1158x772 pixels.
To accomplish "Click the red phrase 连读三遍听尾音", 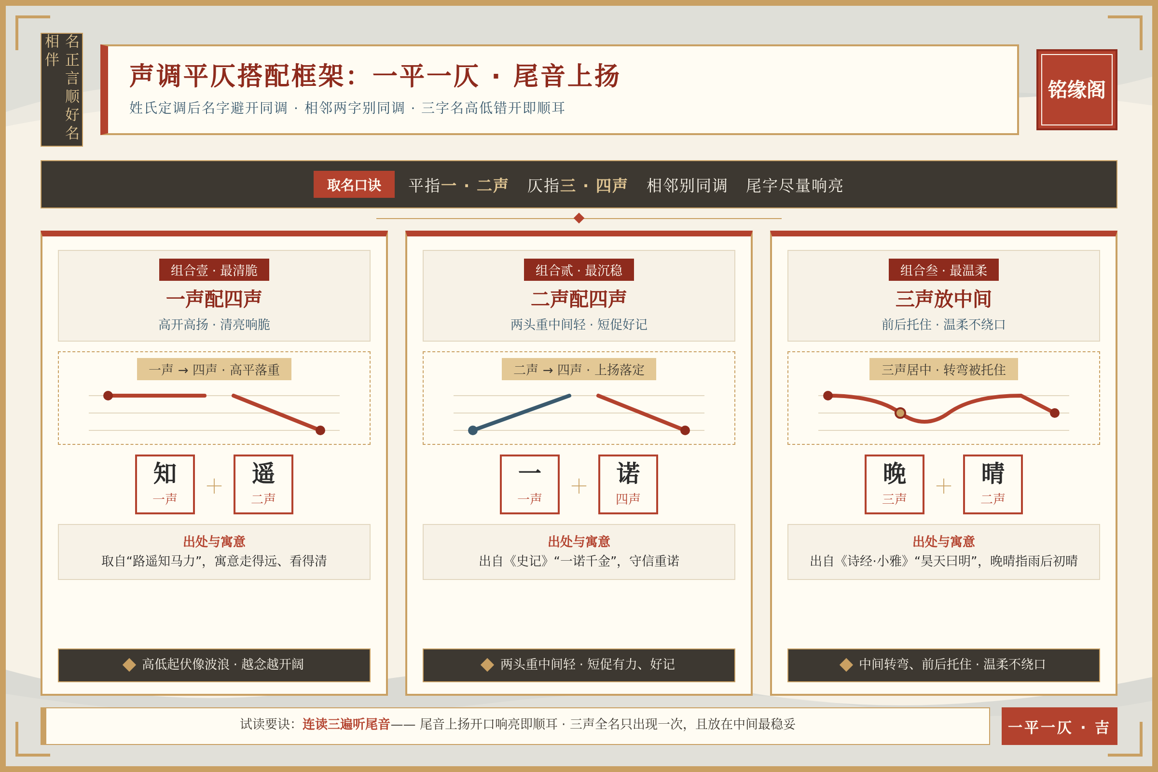I will [x=346, y=724].
